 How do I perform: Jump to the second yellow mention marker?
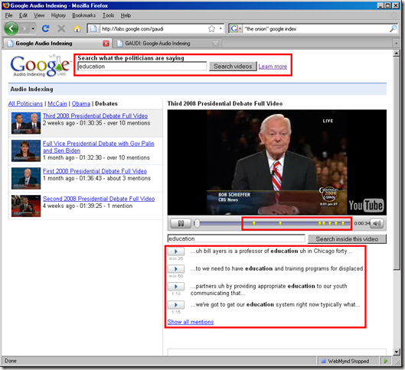click(x=280, y=223)
